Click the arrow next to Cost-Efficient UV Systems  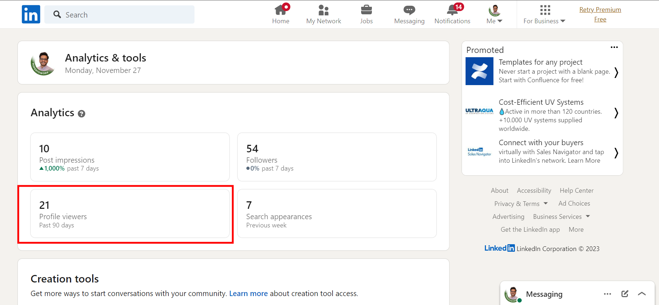tap(616, 113)
